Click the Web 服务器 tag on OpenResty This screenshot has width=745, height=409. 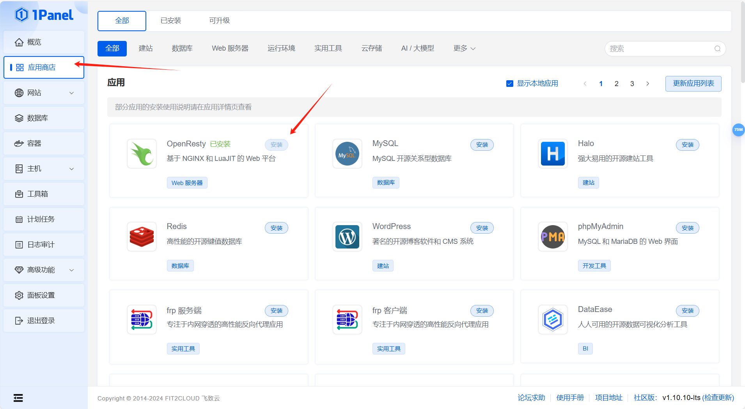187,183
